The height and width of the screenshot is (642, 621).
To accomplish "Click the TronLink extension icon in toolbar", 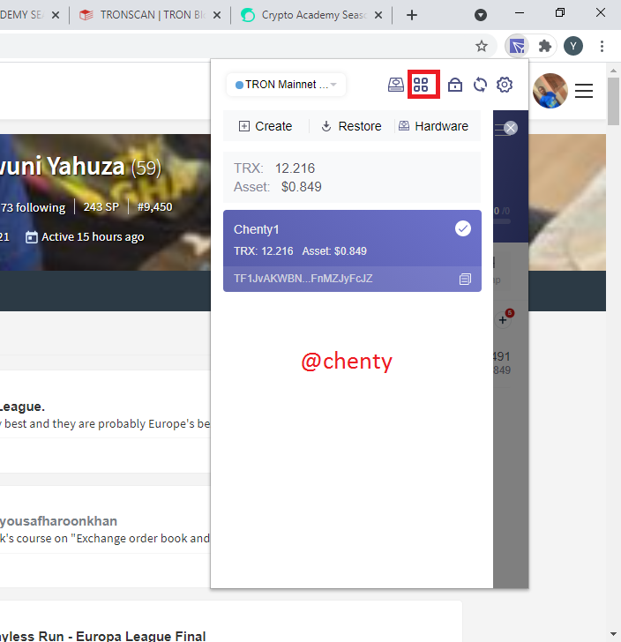I will coord(517,46).
